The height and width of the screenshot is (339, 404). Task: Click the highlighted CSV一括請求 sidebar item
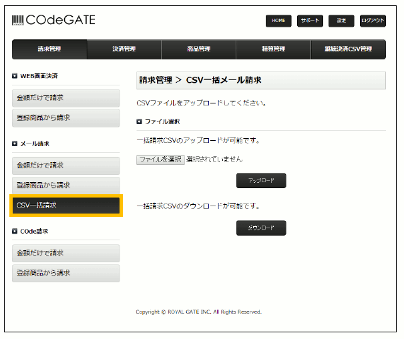point(65,206)
